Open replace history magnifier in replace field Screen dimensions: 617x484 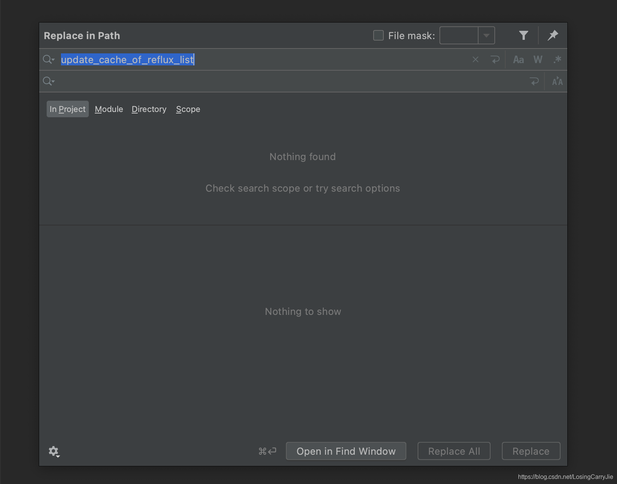point(49,81)
